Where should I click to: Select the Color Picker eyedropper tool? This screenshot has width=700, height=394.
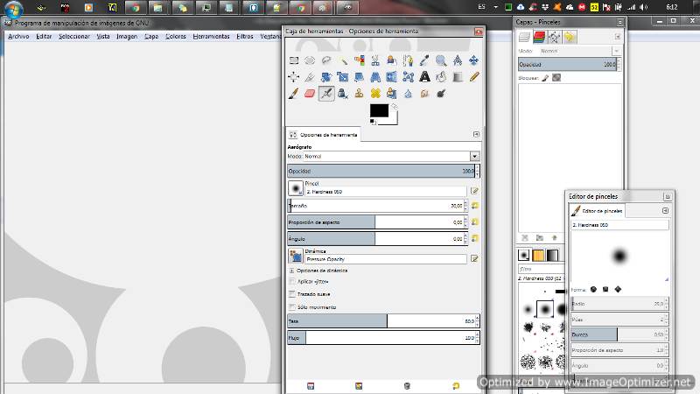coord(424,60)
